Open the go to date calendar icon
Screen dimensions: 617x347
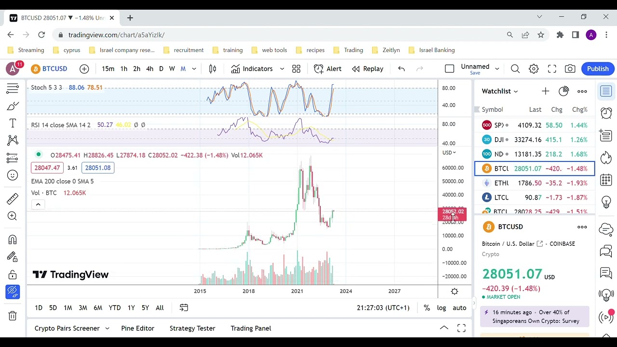pyautogui.click(x=184, y=307)
